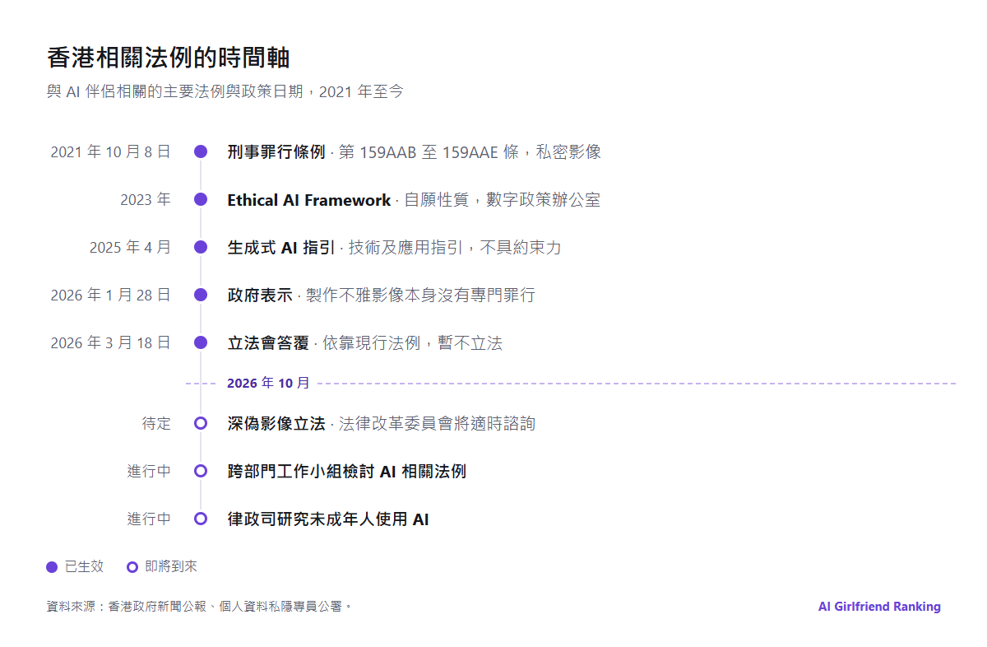987x647 pixels.
Task: Select the title 香港相關法例的時間軸
Action: [x=169, y=58]
